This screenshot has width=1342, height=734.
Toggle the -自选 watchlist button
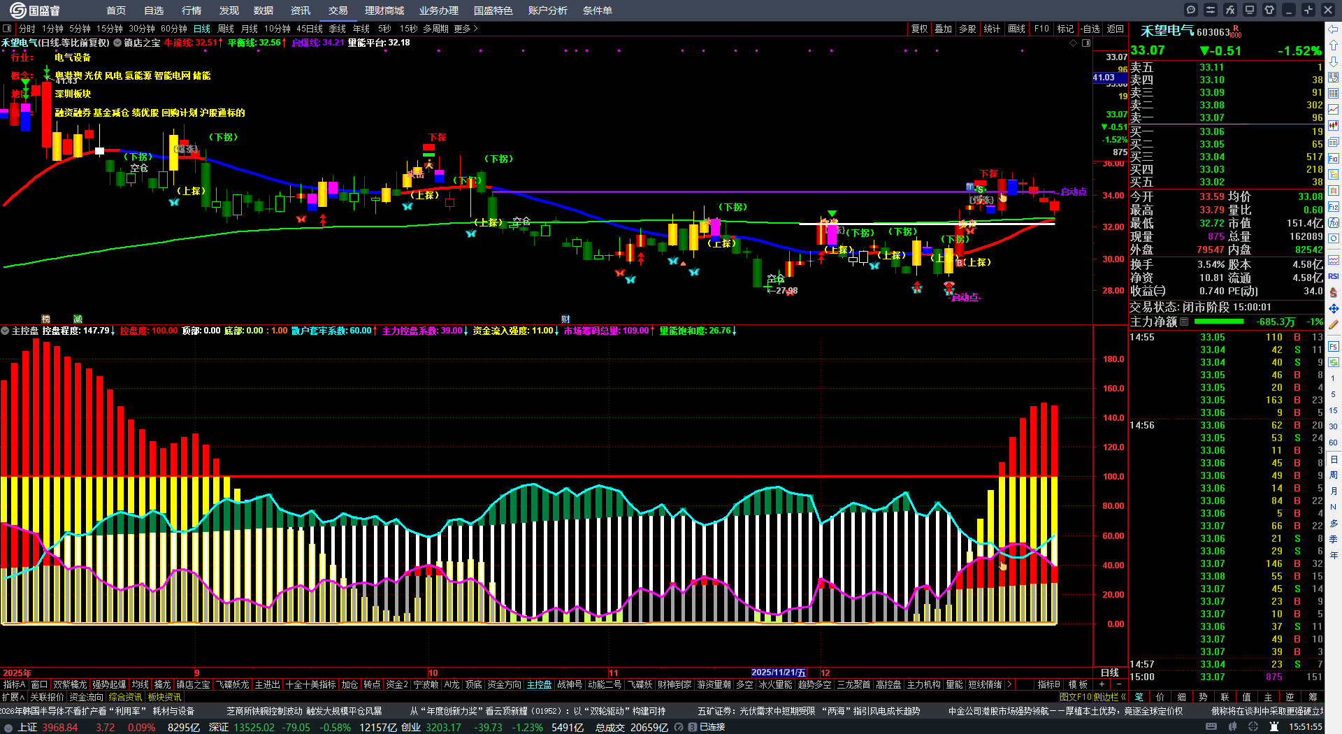(1090, 29)
